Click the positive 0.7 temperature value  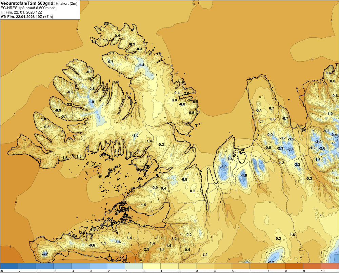[x=272, y=108]
